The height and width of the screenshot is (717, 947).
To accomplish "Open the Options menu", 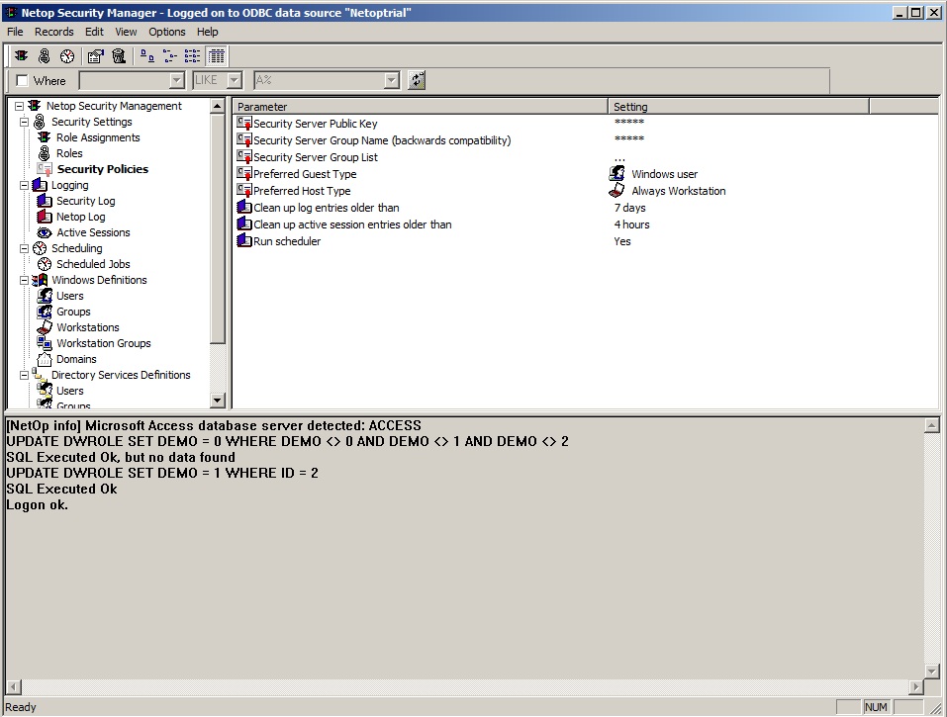I will click(167, 32).
